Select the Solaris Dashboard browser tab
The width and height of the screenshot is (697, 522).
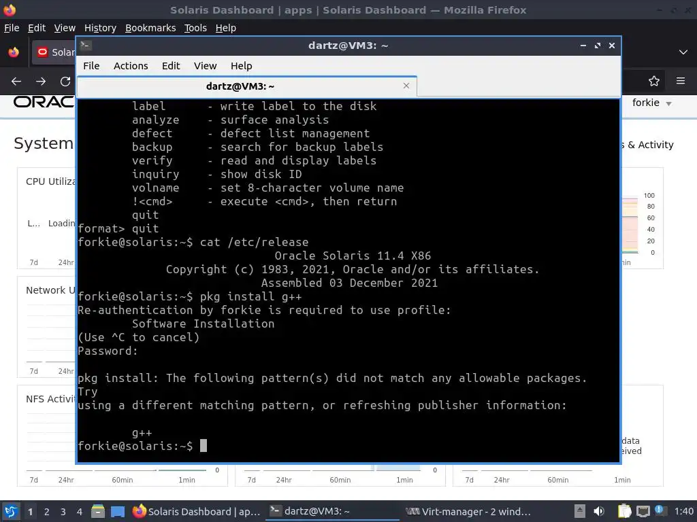53,52
